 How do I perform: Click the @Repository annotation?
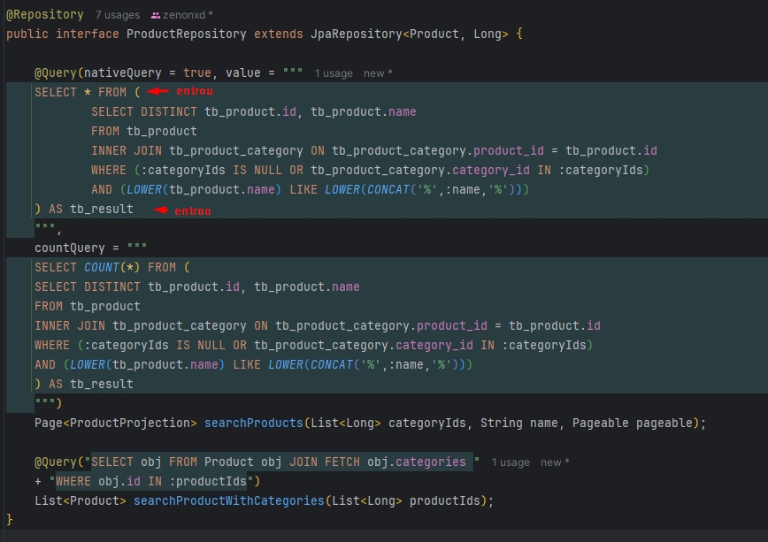click(45, 15)
